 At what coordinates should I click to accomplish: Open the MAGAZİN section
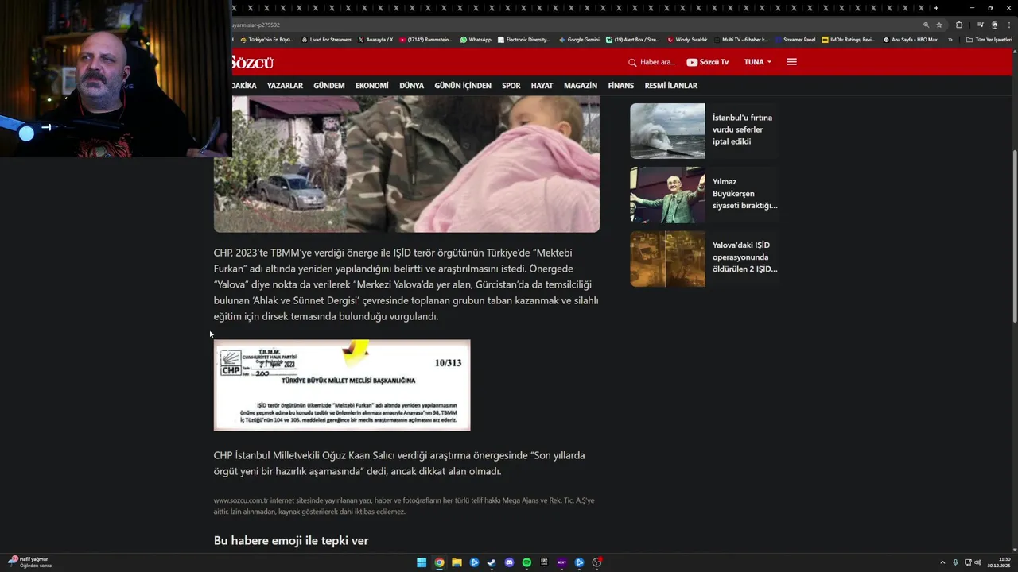[x=581, y=86]
